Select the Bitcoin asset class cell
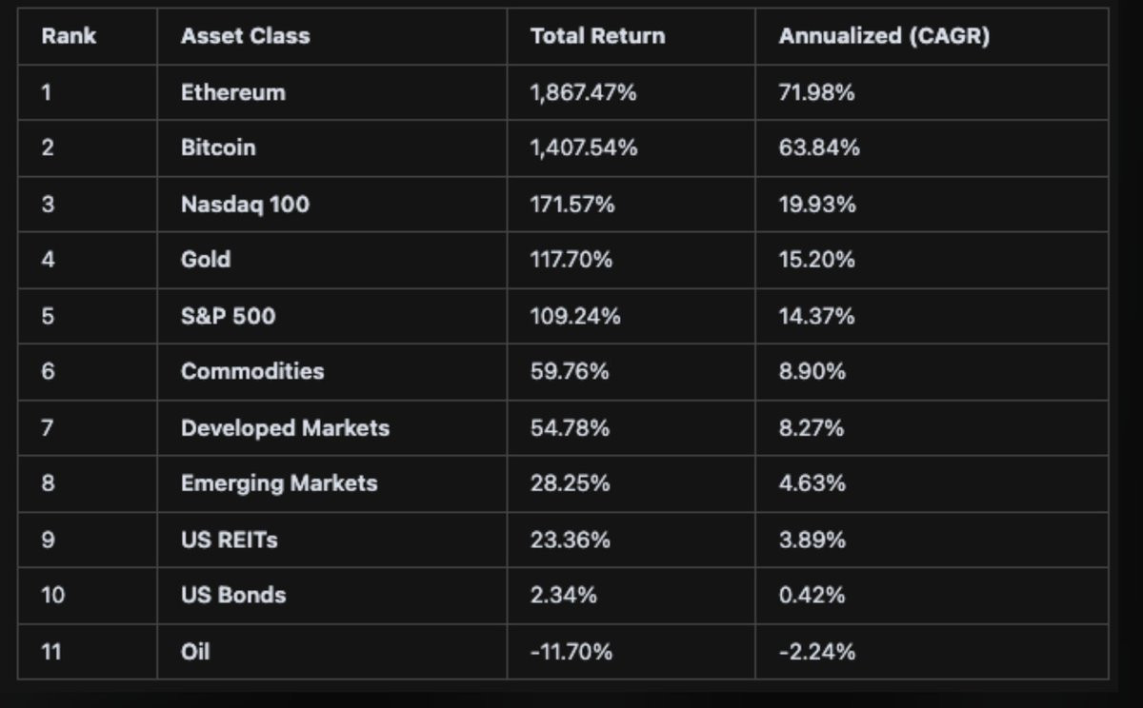This screenshot has height=708, width=1143. (x=218, y=147)
